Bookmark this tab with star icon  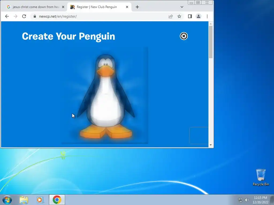point(179,16)
